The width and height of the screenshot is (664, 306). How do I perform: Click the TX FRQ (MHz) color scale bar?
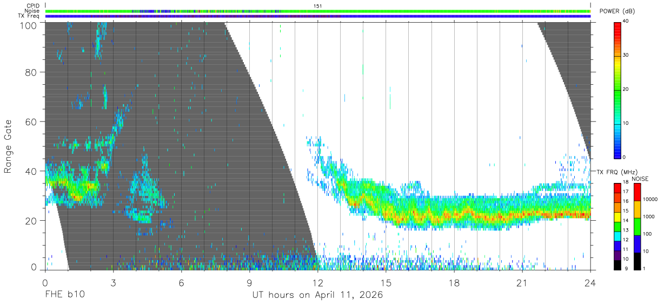click(617, 226)
